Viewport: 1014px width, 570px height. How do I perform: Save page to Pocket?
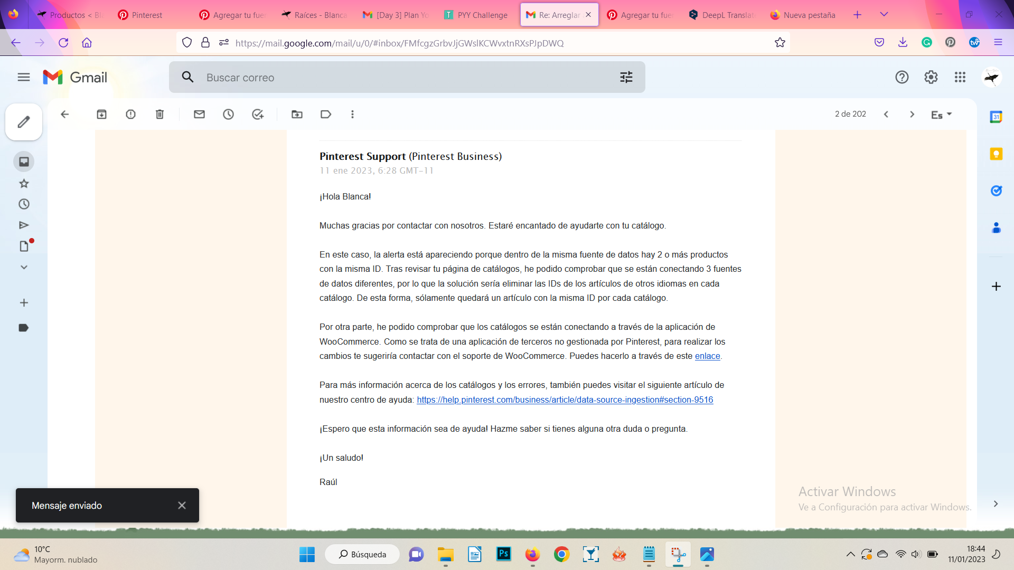pos(879,42)
